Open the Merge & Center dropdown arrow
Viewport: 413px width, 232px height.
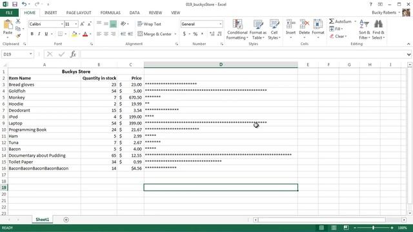(176, 34)
